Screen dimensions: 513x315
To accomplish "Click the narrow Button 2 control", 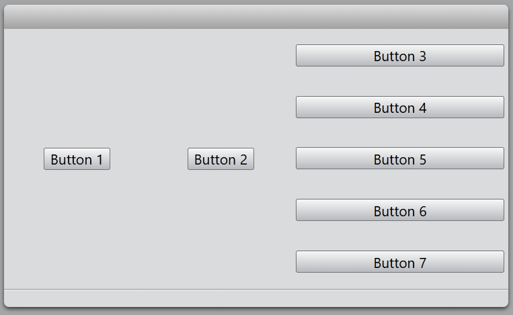I will tap(221, 159).
